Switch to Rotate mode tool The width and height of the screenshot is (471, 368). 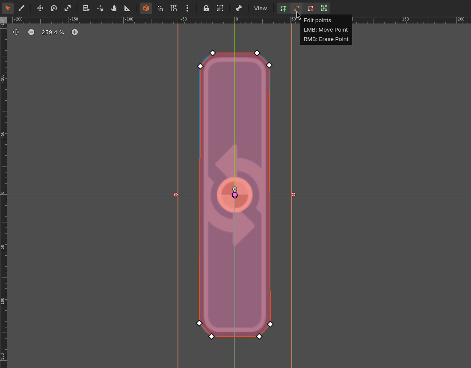54,9
